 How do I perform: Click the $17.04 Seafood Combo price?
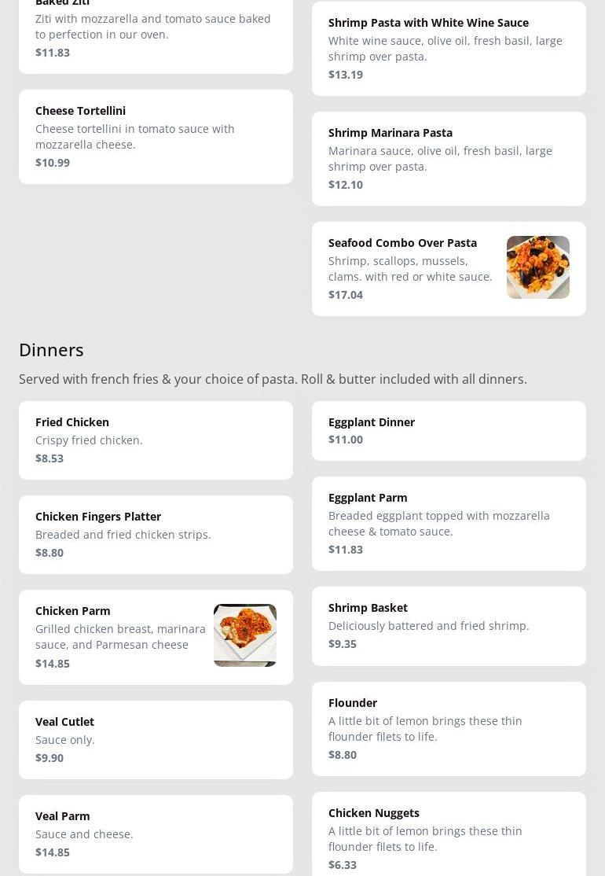click(x=346, y=295)
